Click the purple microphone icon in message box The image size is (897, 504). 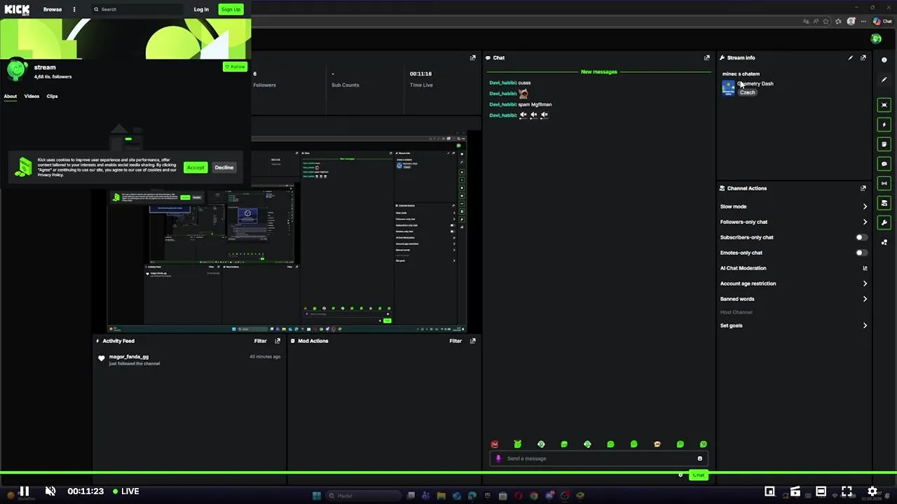point(498,458)
